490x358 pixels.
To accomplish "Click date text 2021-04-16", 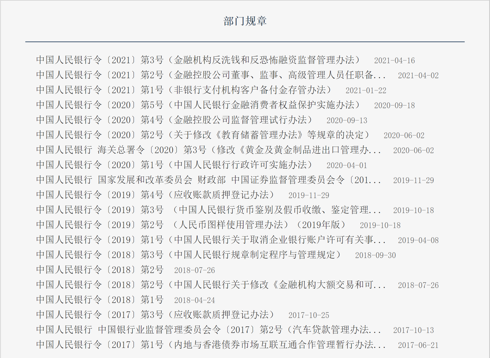I will point(395,60).
